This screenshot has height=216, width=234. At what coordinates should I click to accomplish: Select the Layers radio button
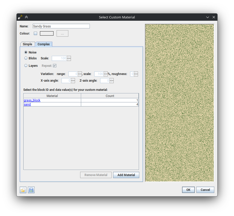click(x=26, y=66)
